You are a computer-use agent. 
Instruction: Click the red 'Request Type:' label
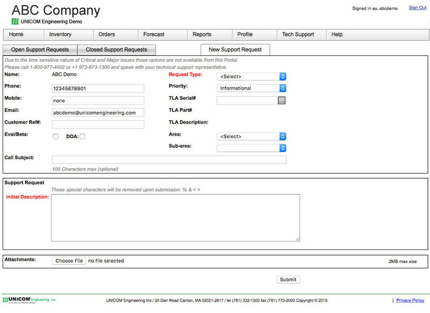point(185,74)
